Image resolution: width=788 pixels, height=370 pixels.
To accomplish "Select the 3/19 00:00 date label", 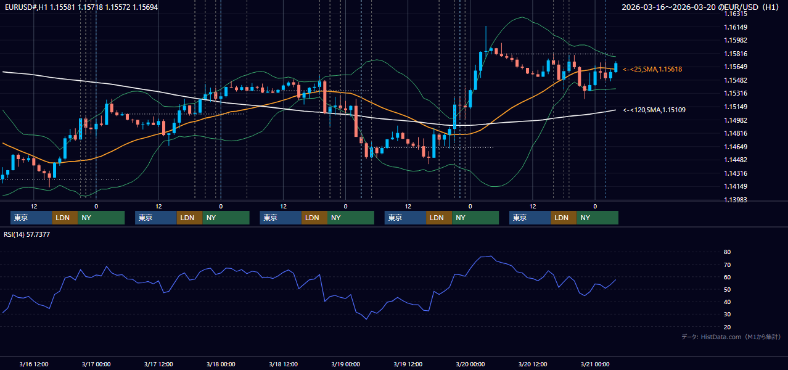I will (345, 364).
